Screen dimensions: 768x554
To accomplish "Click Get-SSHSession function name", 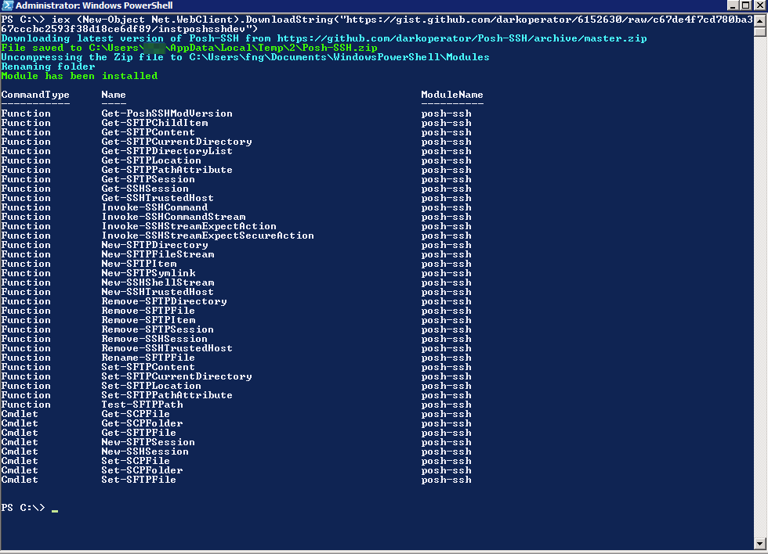I will coord(145,189).
